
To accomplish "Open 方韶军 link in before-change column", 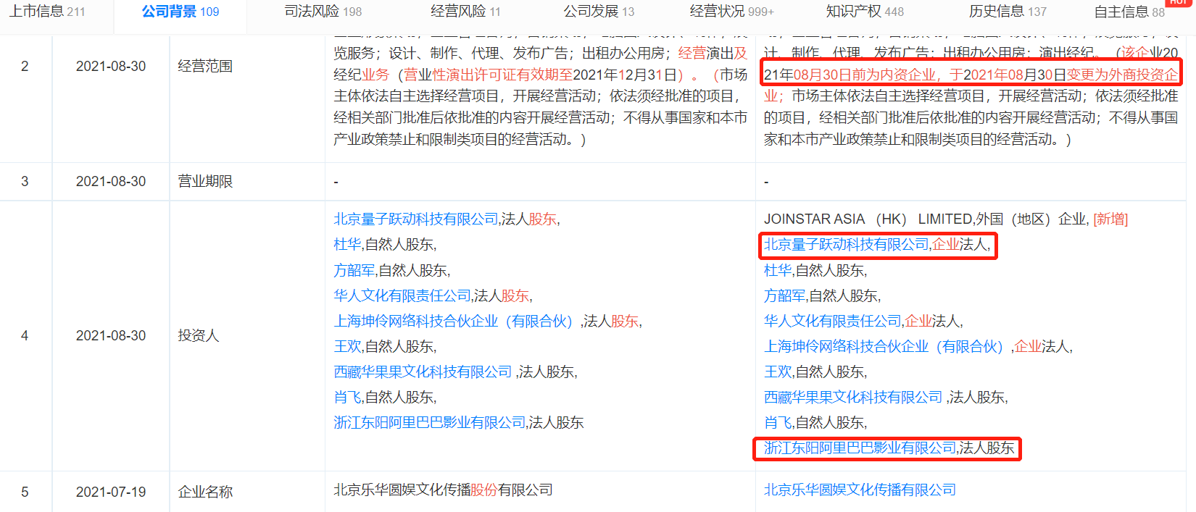I will (x=354, y=270).
